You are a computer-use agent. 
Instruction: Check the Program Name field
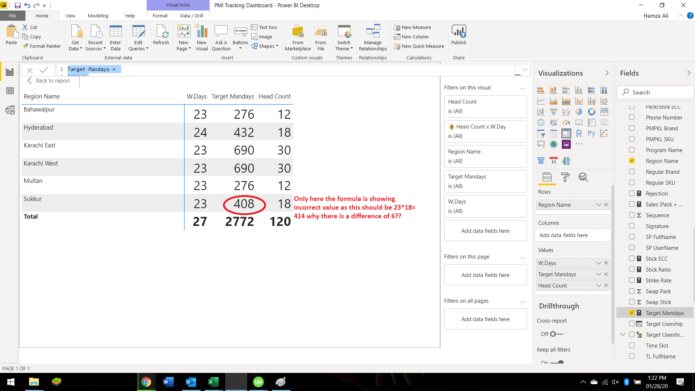pos(632,150)
